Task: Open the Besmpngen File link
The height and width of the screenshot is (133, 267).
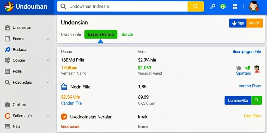Action: 247,52
